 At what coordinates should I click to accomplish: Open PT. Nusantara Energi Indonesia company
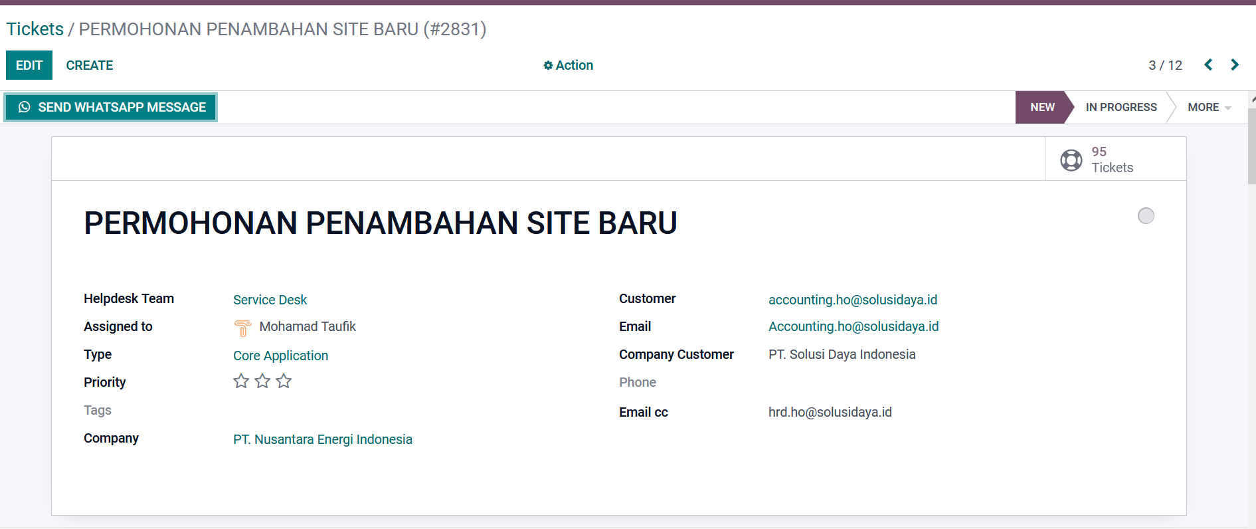click(x=322, y=439)
